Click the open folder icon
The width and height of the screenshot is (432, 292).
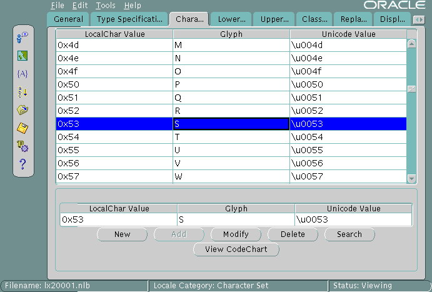pos(23,110)
